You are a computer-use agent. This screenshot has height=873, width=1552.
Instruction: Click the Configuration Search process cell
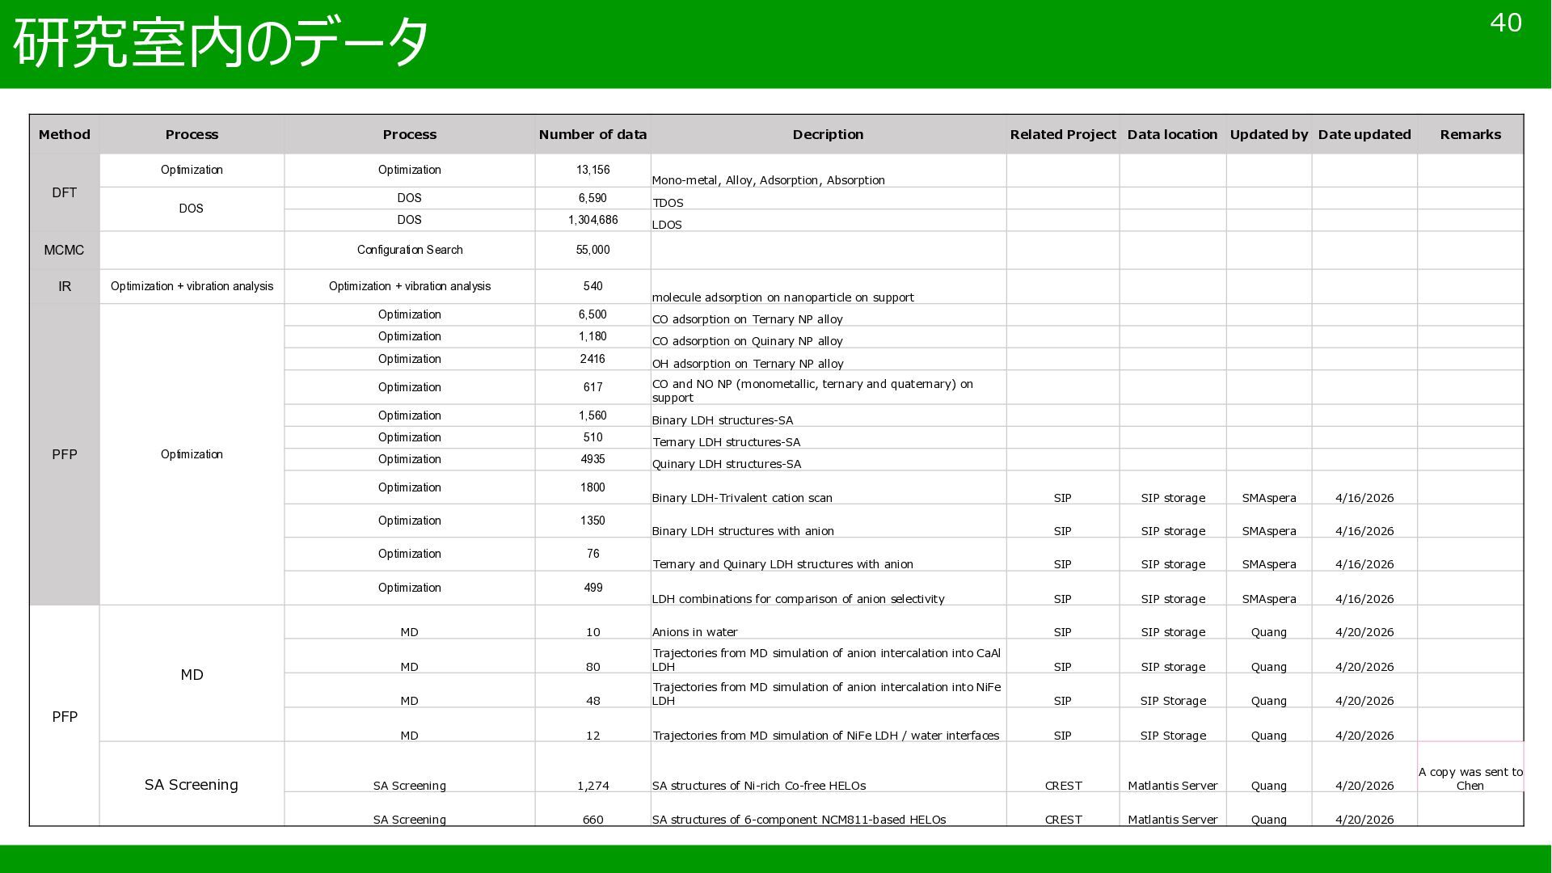pos(410,250)
